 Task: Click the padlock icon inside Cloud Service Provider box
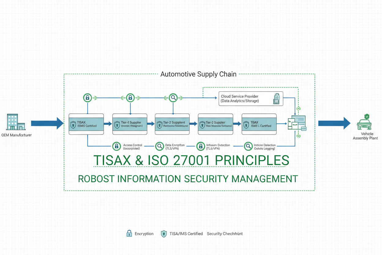click(276, 99)
